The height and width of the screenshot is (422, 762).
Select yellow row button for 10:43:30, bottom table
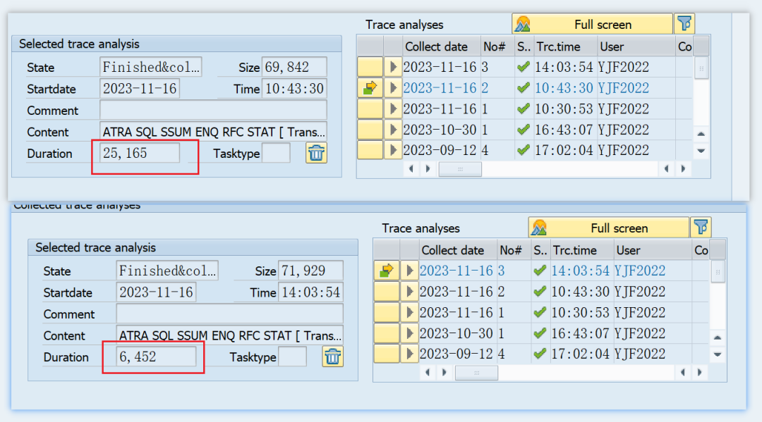coord(387,292)
